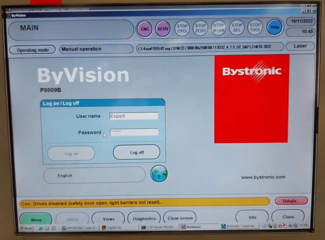
Task: Focus the User name input field
Action: [x=134, y=116]
